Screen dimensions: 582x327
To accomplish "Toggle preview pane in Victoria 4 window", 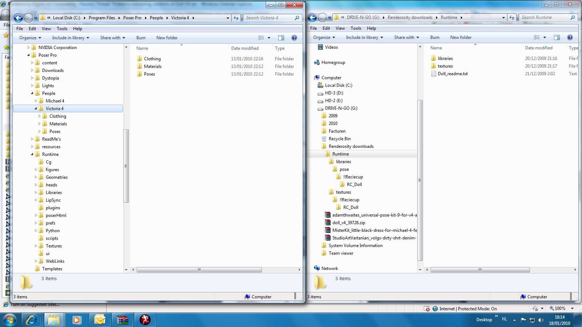I will coord(281,38).
